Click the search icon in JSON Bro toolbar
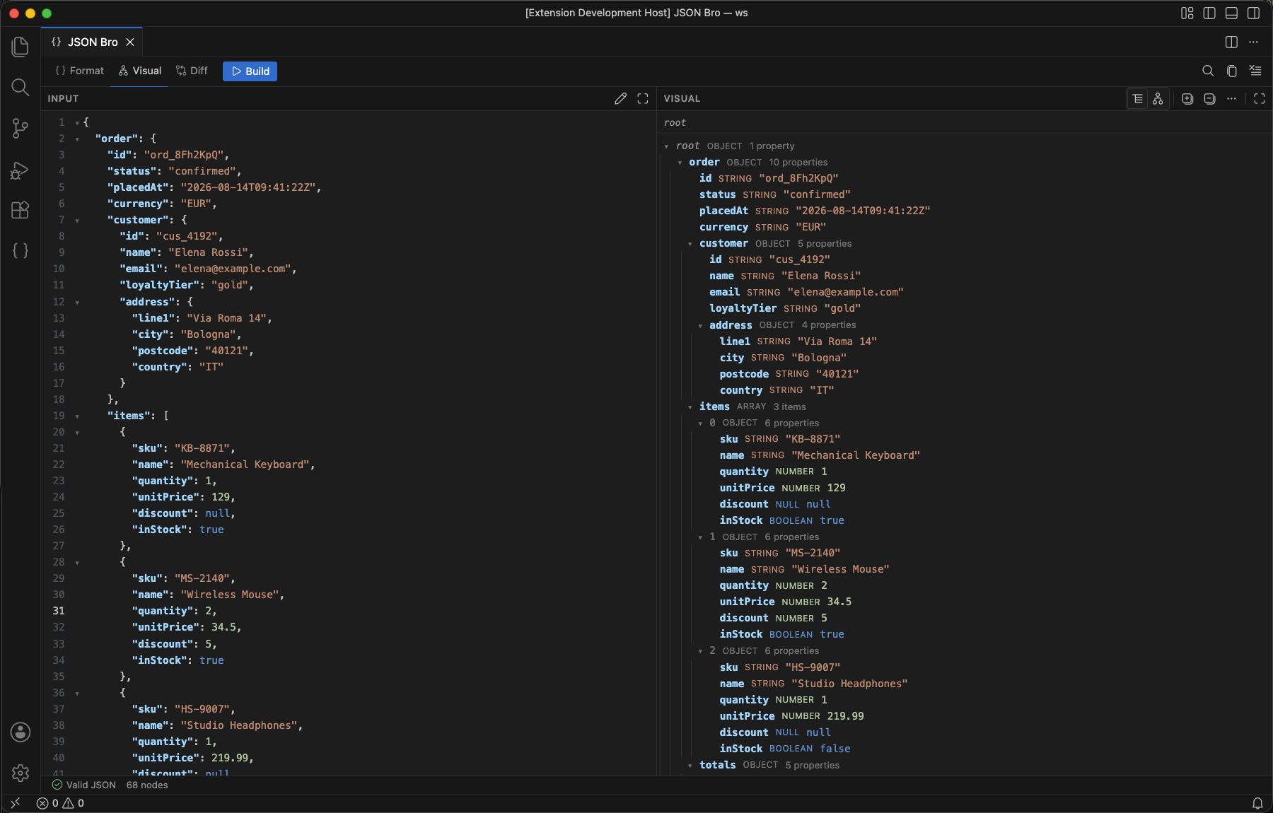The height and width of the screenshot is (813, 1273). tap(1208, 71)
